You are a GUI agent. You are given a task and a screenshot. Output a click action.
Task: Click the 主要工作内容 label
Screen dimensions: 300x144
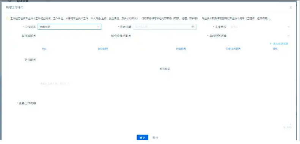click(x=27, y=103)
